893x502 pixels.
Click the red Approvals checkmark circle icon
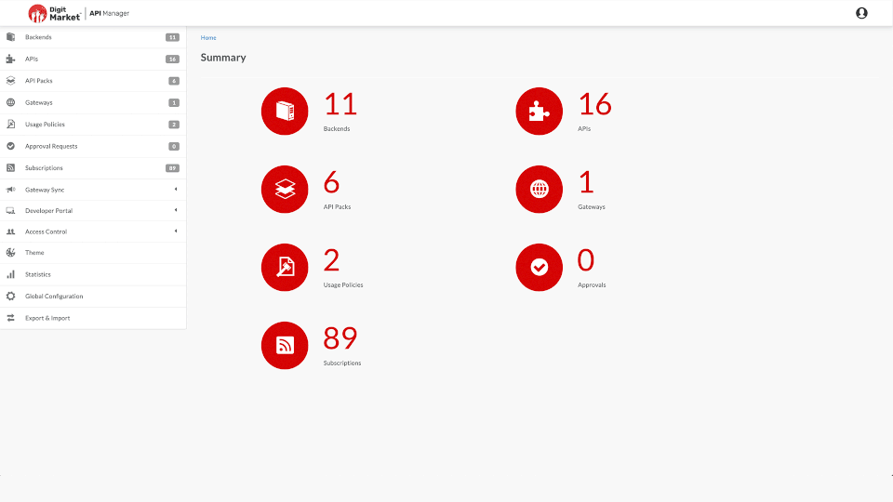coord(539,267)
